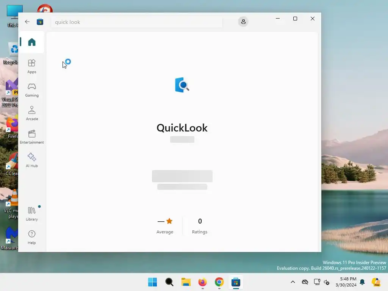Click the OneDrive cloud tray icon

pos(305,282)
